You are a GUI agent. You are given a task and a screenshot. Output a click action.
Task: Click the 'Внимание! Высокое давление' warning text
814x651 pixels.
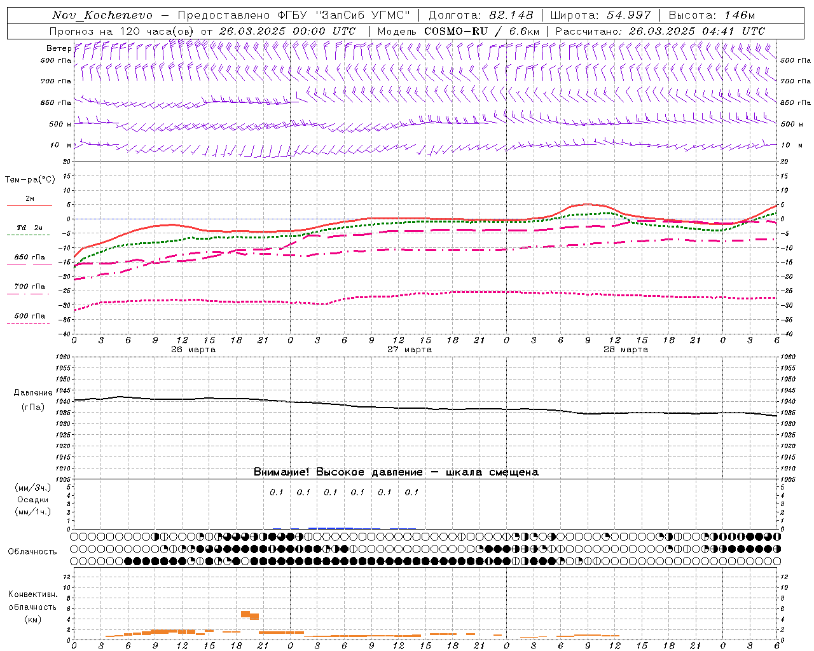tap(338, 472)
